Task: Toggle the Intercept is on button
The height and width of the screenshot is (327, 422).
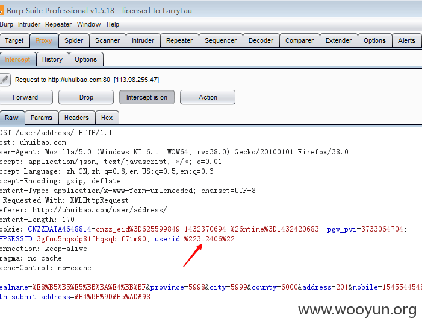Action: pyautogui.click(x=147, y=97)
